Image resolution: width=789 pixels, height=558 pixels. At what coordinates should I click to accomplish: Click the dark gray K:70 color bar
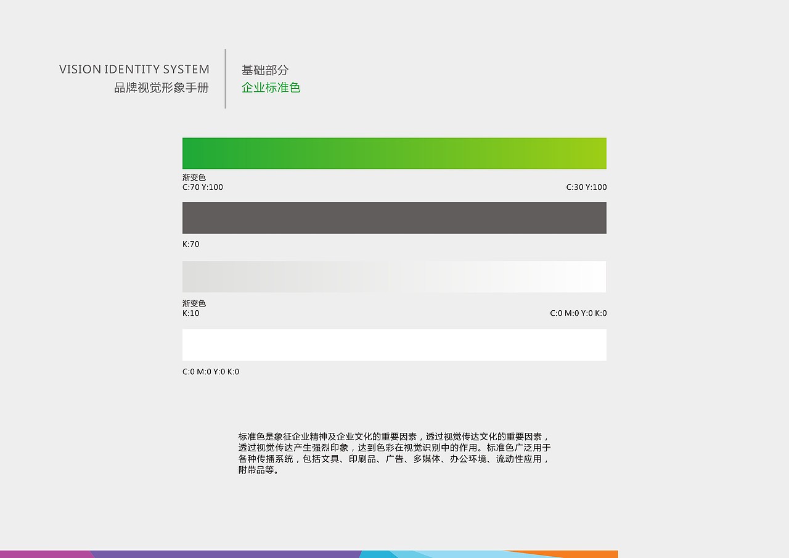[x=394, y=218]
